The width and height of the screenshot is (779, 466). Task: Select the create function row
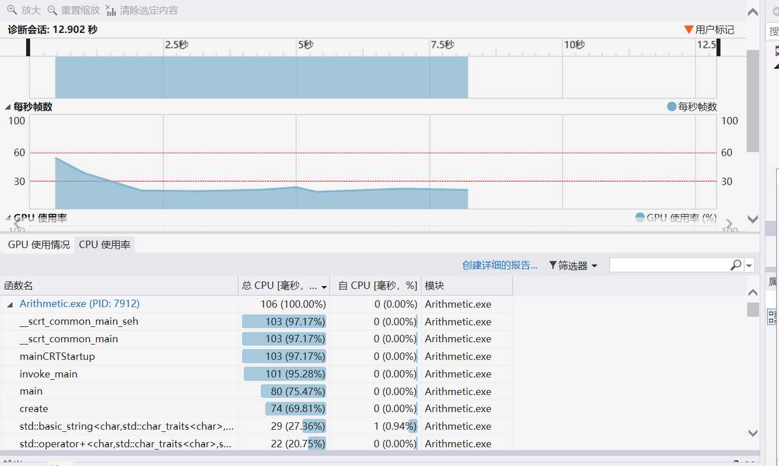pos(256,409)
